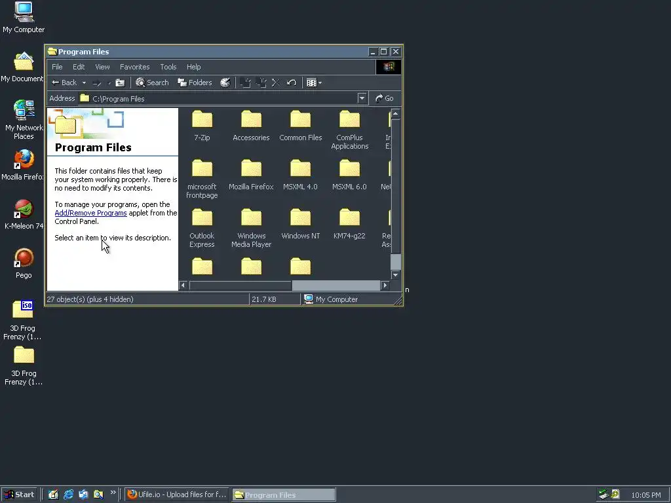The image size is (671, 503).
Task: Click the 3D Frog Frenzy folder icon
Action: (x=24, y=366)
